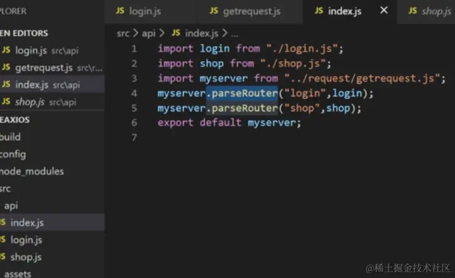Click 'default' keyword on line 6
The image size is (455, 278).
pyautogui.click(x=220, y=122)
